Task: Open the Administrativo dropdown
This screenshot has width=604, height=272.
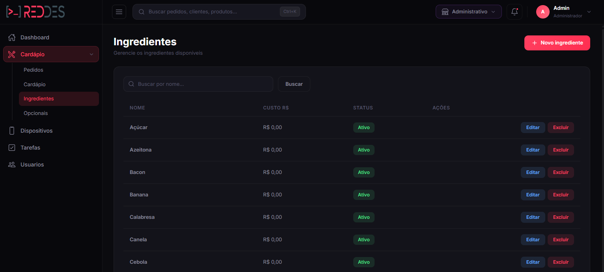Action: click(x=468, y=12)
